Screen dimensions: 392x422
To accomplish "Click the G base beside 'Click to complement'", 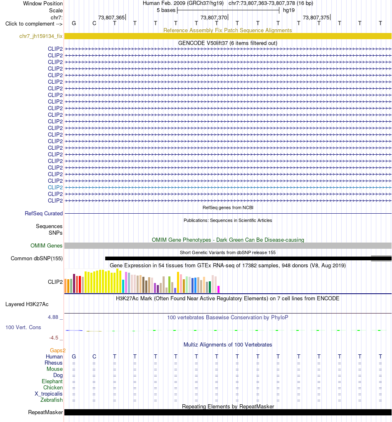I will coord(74,24).
